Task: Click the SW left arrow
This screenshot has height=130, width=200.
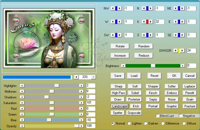Action: (x=113, y=35)
